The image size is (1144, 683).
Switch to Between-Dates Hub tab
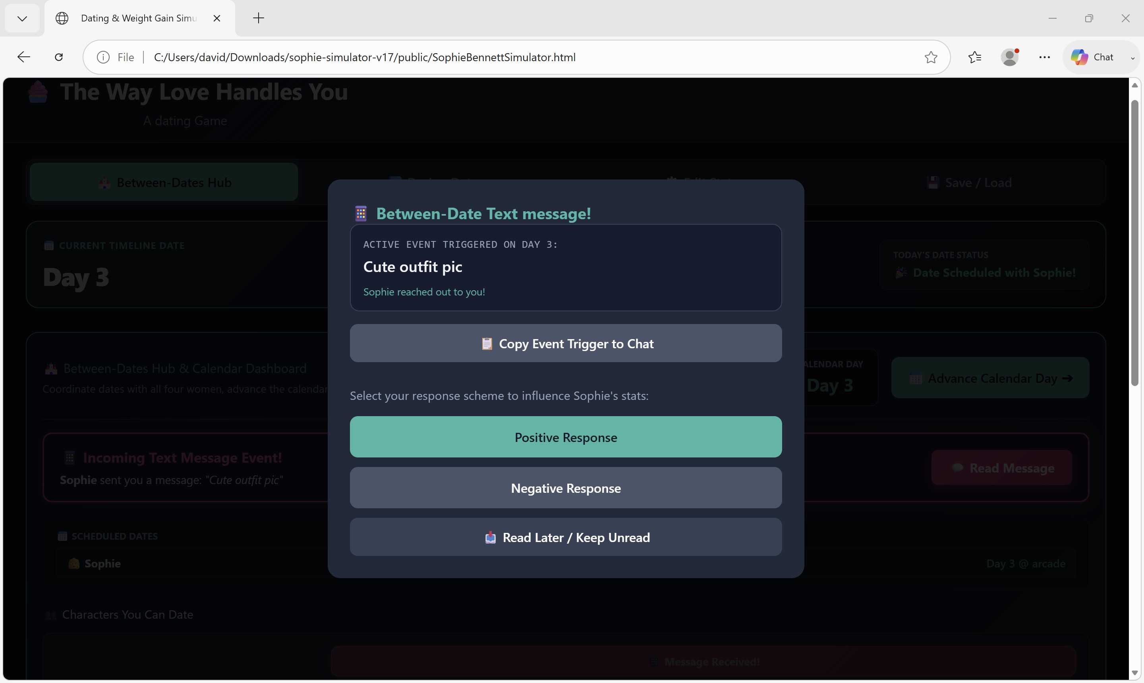[x=164, y=182]
